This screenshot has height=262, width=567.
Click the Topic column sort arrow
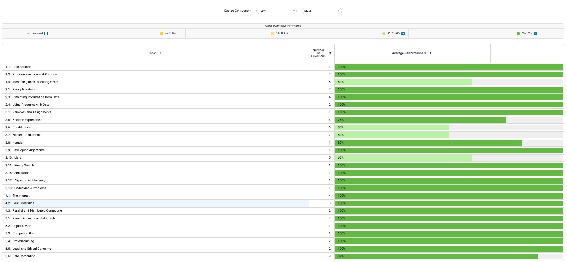tap(160, 53)
